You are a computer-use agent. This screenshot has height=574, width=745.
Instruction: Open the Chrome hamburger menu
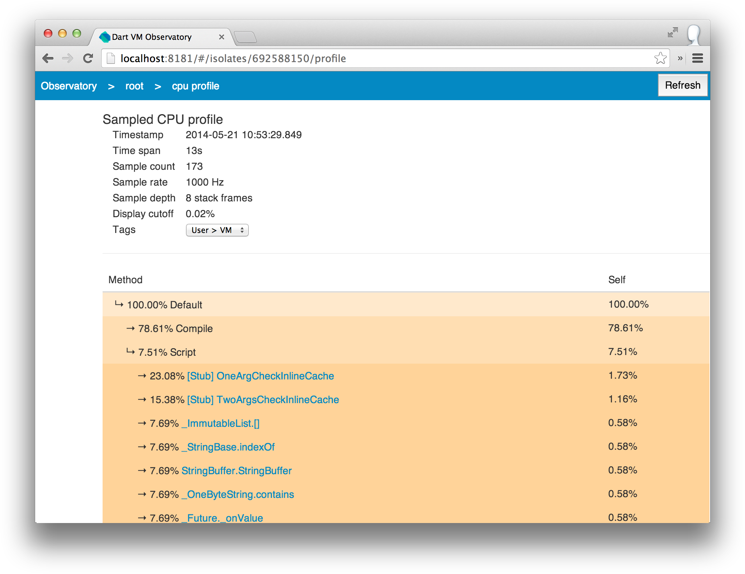tap(697, 58)
